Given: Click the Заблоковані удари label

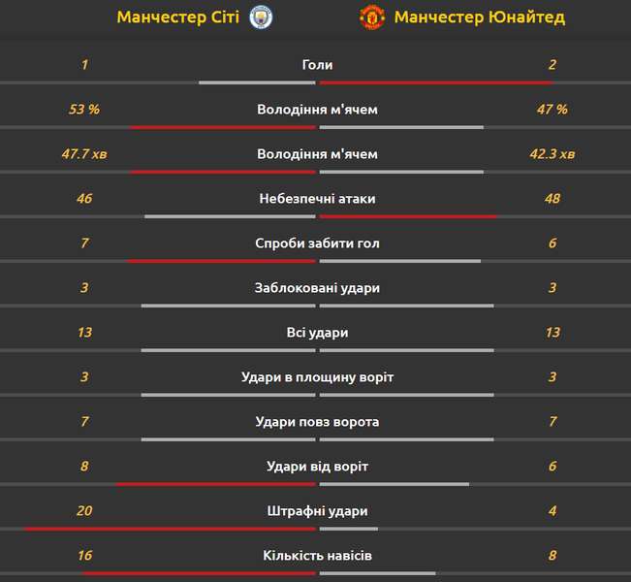Looking at the screenshot, I should [x=318, y=288].
